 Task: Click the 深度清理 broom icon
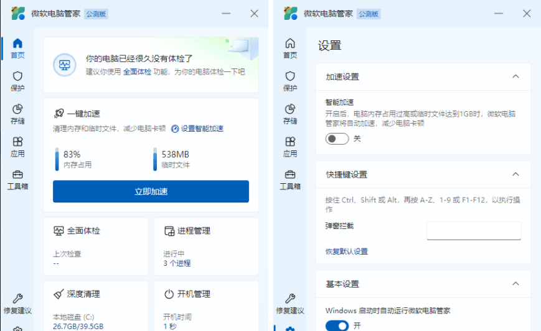tap(59, 294)
